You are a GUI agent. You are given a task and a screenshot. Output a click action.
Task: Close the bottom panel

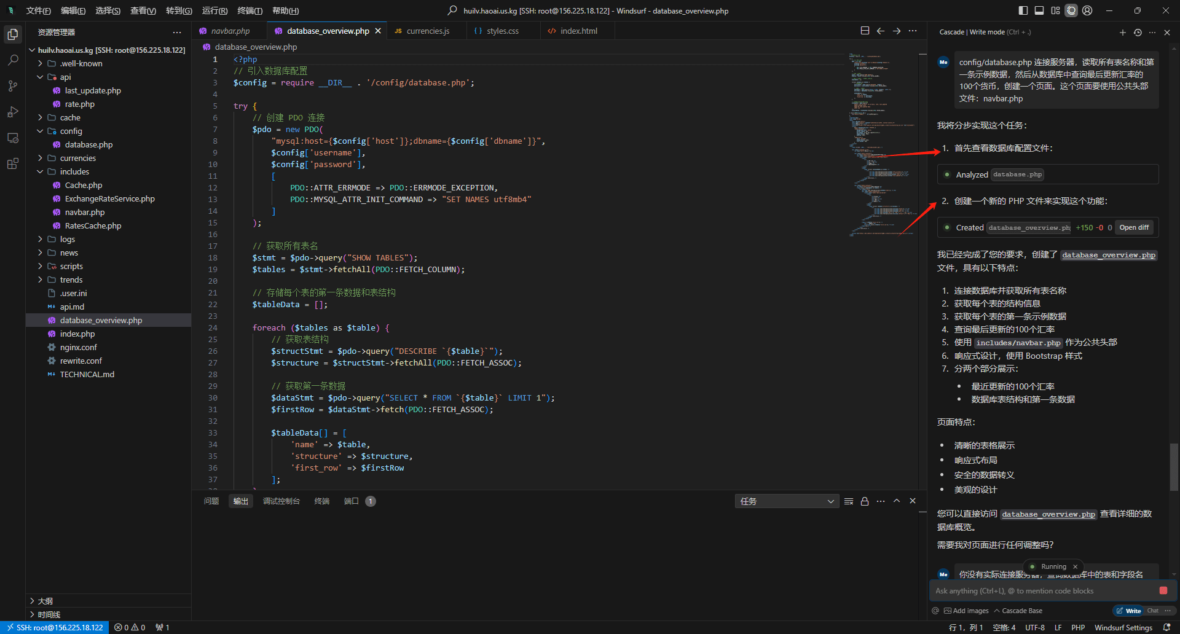click(x=913, y=501)
